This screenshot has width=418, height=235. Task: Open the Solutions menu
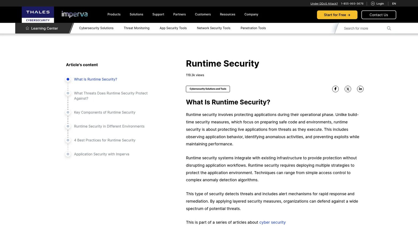[136, 14]
